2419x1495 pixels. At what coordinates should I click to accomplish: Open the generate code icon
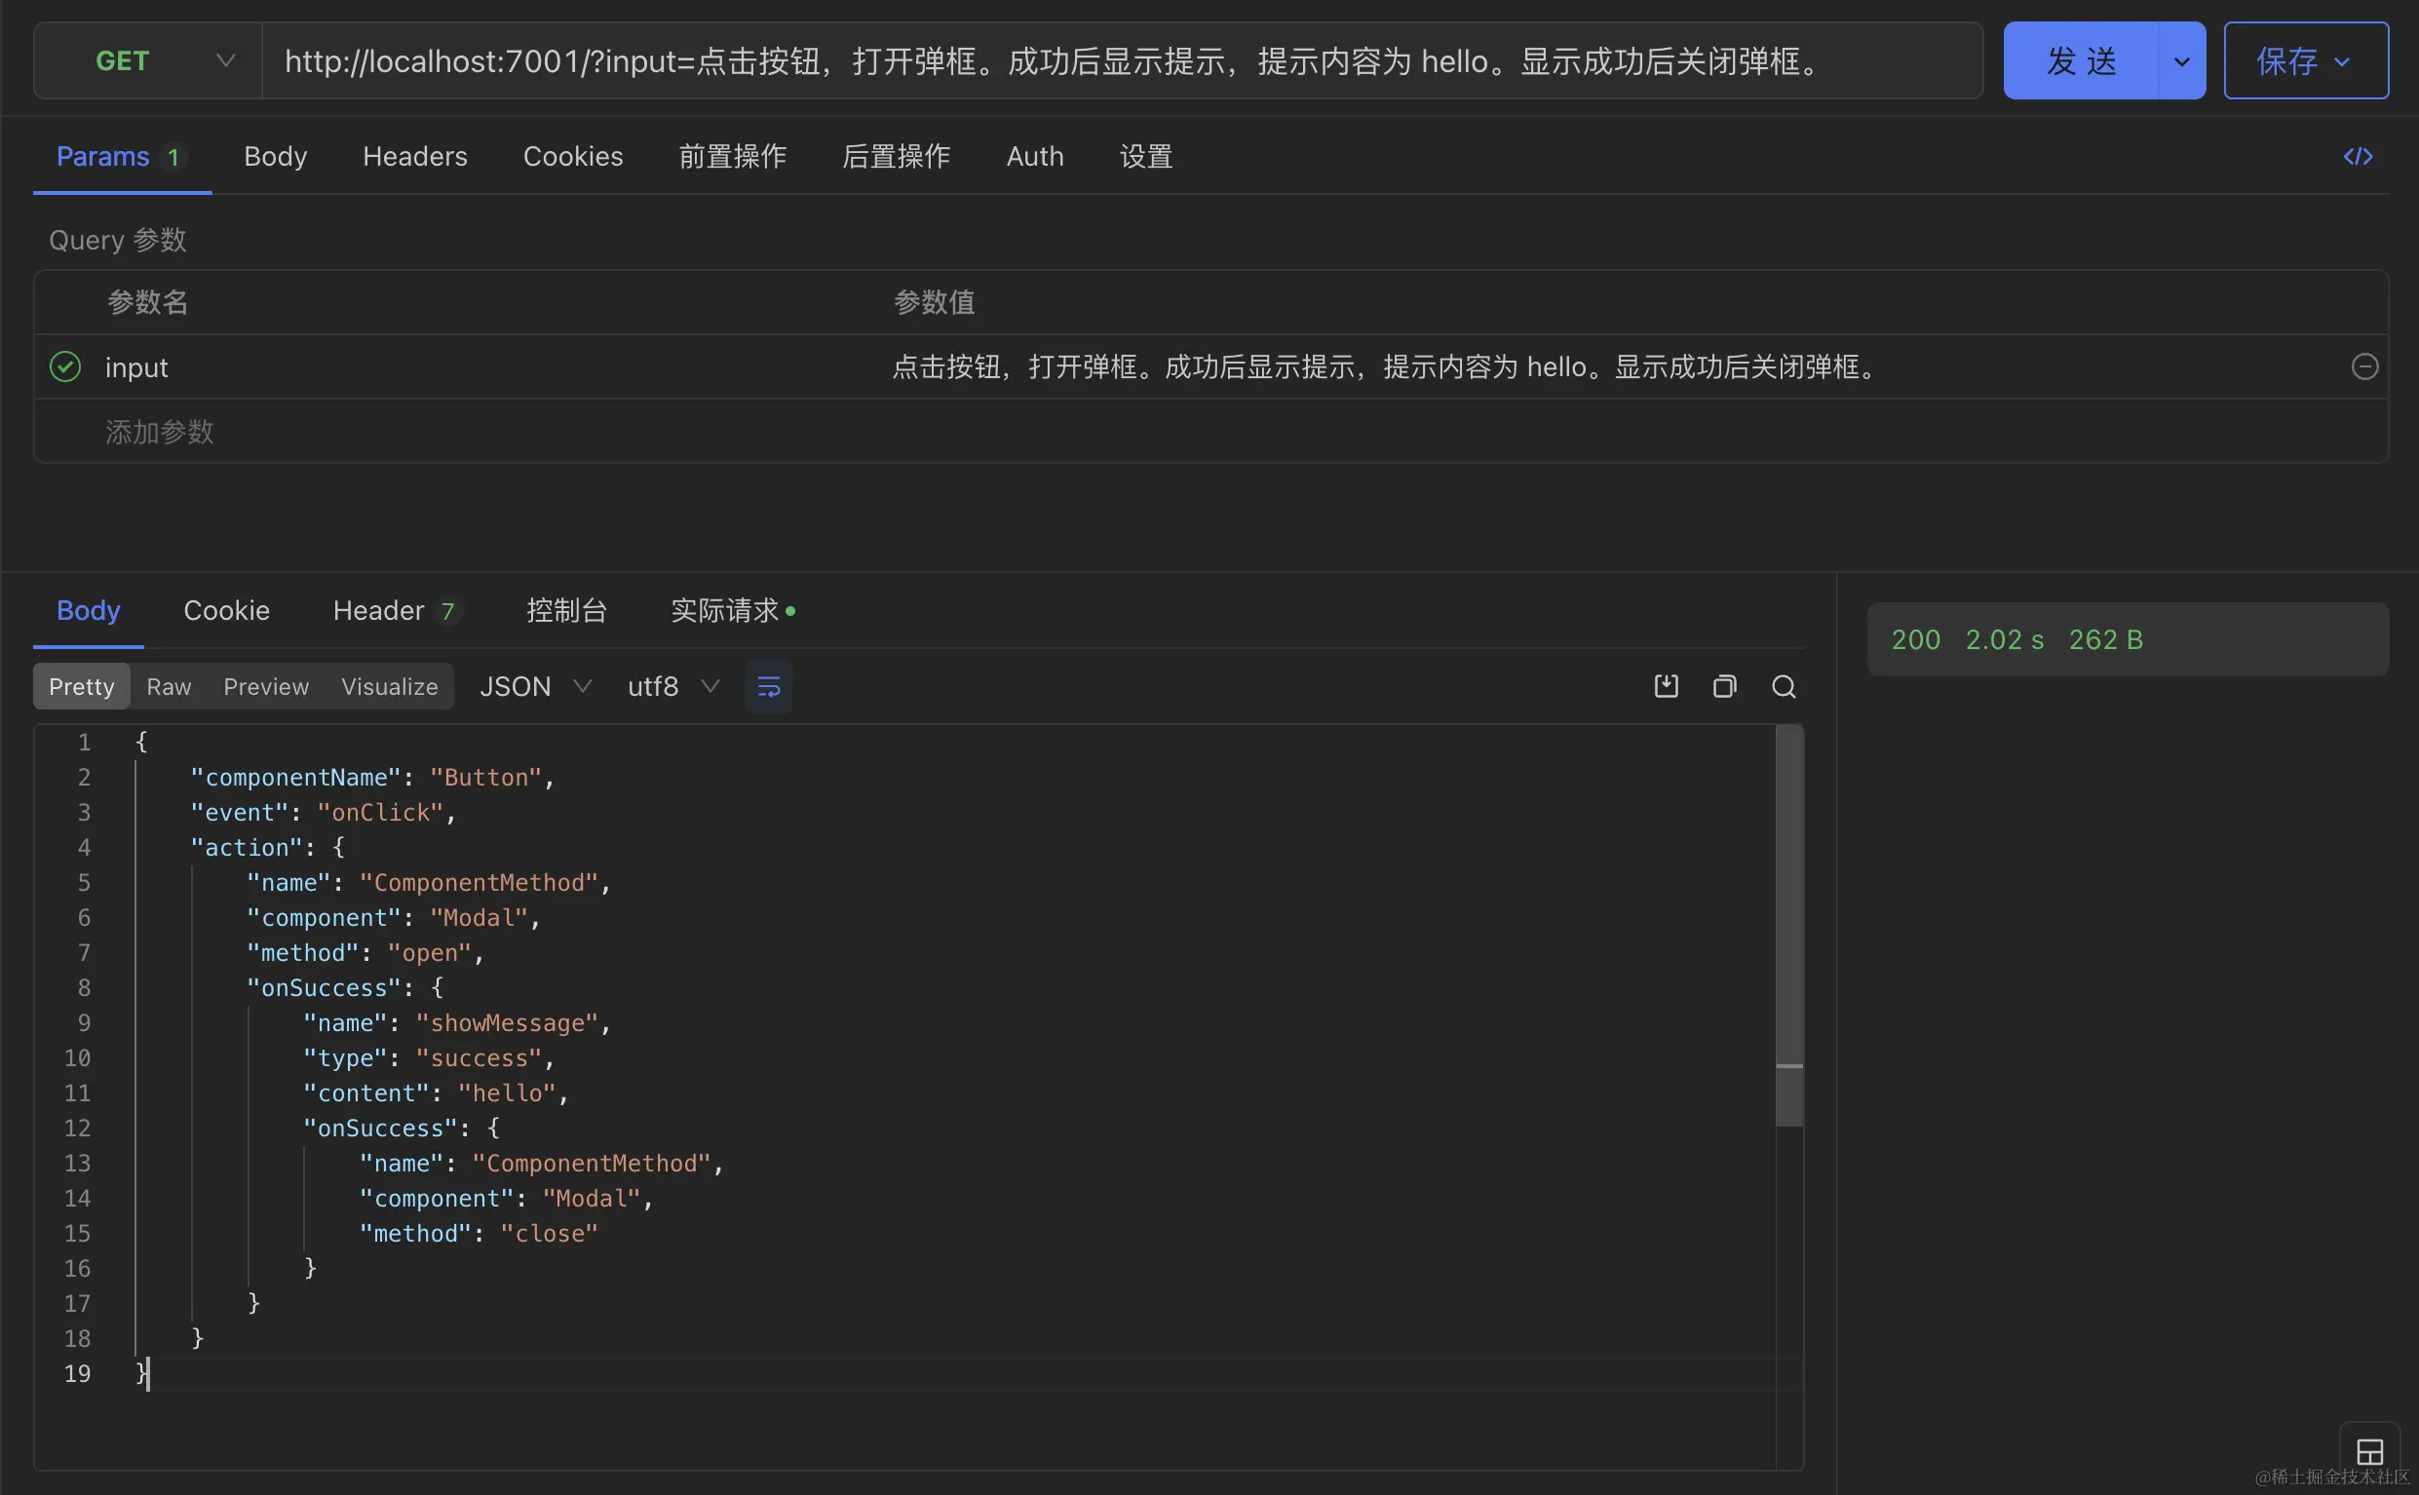tap(2358, 156)
